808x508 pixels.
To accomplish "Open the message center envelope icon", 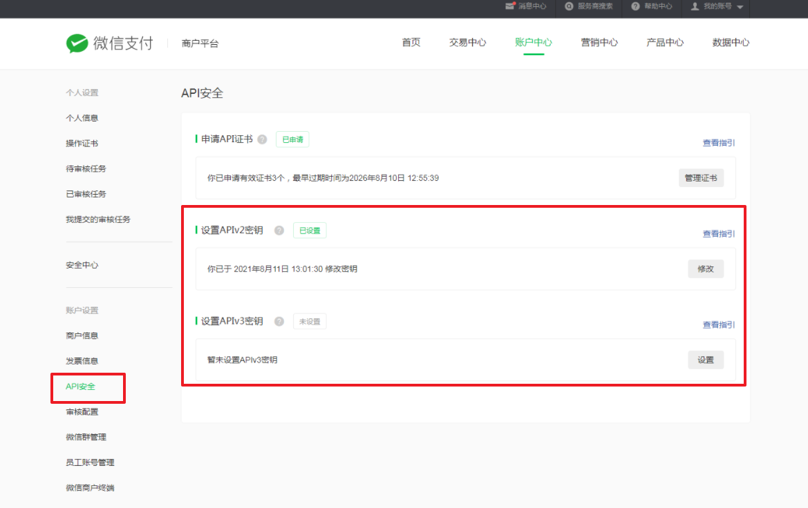I will click(510, 6).
